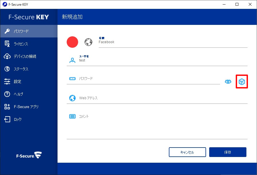
Task: Click the F-Secure logo in sidebar
Action: (x=29, y=156)
